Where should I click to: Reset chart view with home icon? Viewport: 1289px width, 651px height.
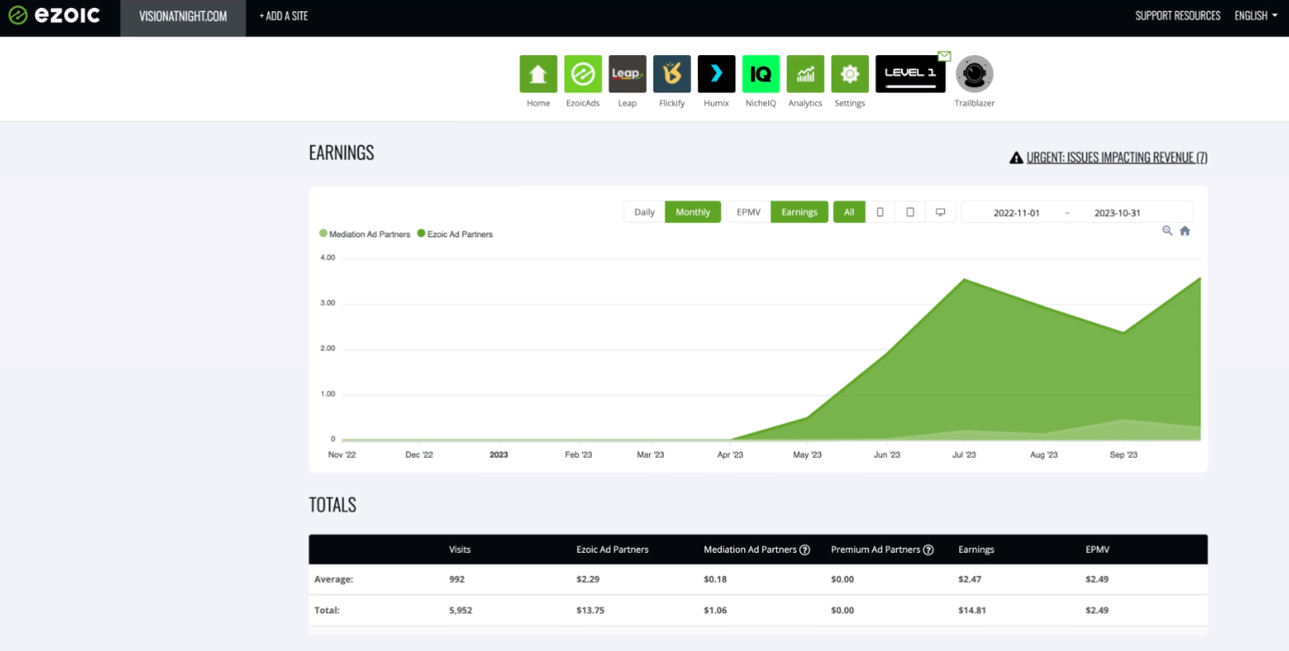point(1185,231)
